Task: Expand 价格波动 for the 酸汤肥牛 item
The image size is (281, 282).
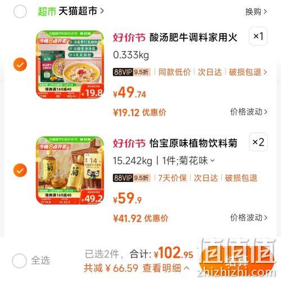Action: 248,112
